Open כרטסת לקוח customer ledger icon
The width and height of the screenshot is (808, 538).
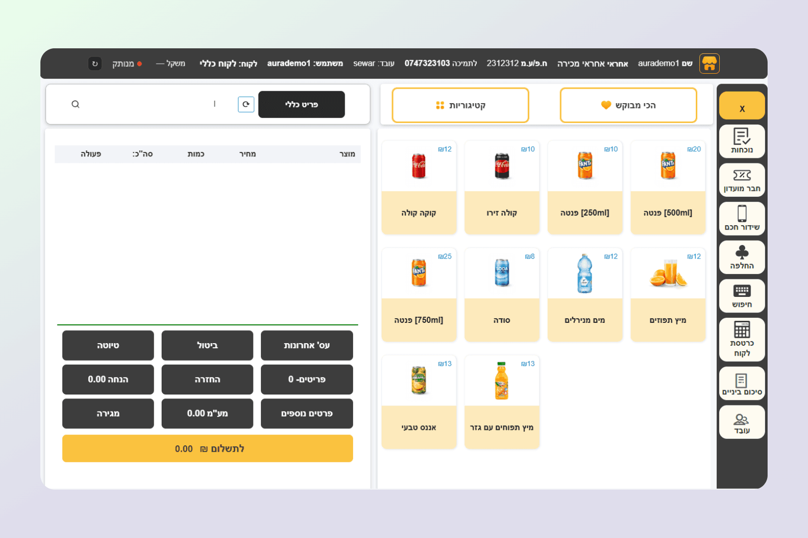click(x=742, y=339)
